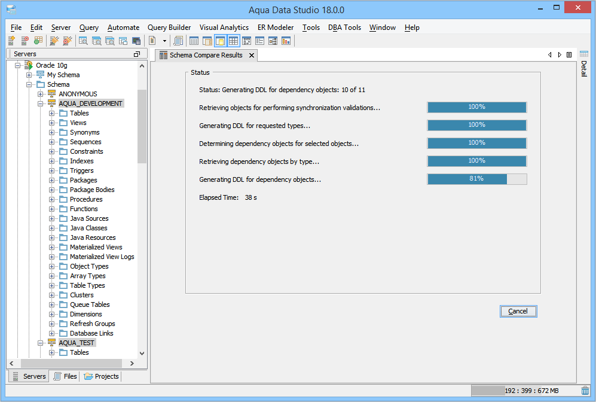The image size is (596, 402).
Task: Click the ER diagram toolbar icon
Action: 273,41
